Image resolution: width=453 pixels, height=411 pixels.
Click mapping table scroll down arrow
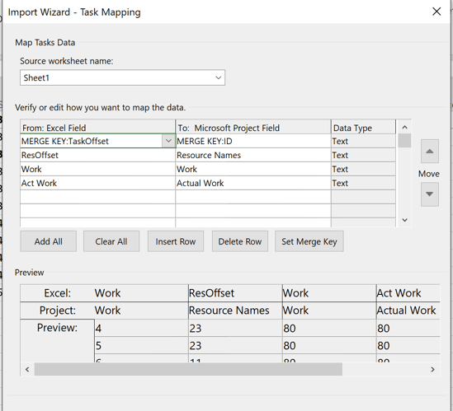(404, 220)
